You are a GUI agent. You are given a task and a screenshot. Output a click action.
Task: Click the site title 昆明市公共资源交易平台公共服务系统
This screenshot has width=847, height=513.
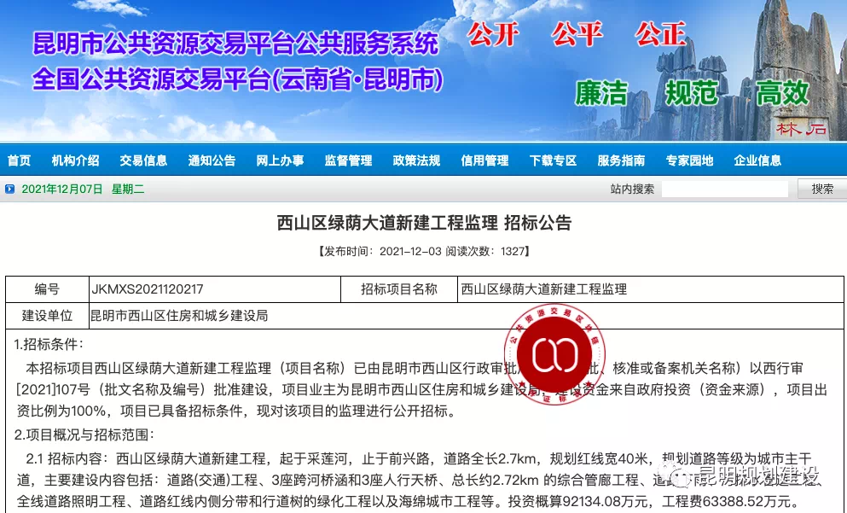tap(235, 44)
